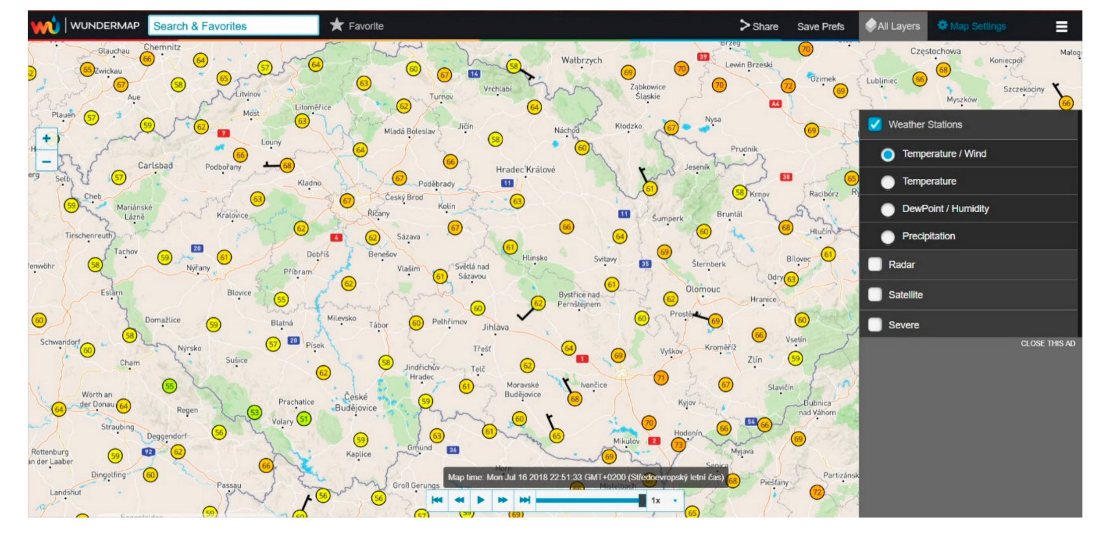Click the Zlín city label
Viewport: 1098px width, 542px height.
coord(755,360)
